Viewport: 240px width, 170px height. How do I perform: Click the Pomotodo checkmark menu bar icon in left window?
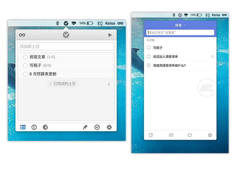[x=66, y=23]
